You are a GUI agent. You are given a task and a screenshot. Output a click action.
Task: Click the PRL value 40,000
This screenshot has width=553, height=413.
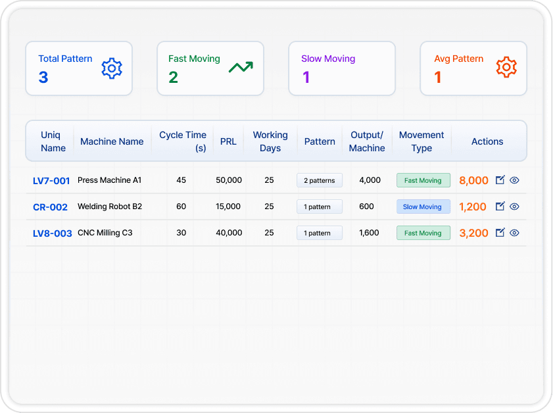(229, 233)
